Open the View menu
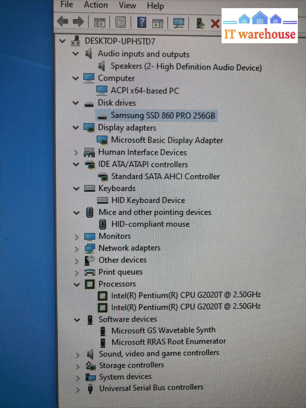 tap(127, 5)
